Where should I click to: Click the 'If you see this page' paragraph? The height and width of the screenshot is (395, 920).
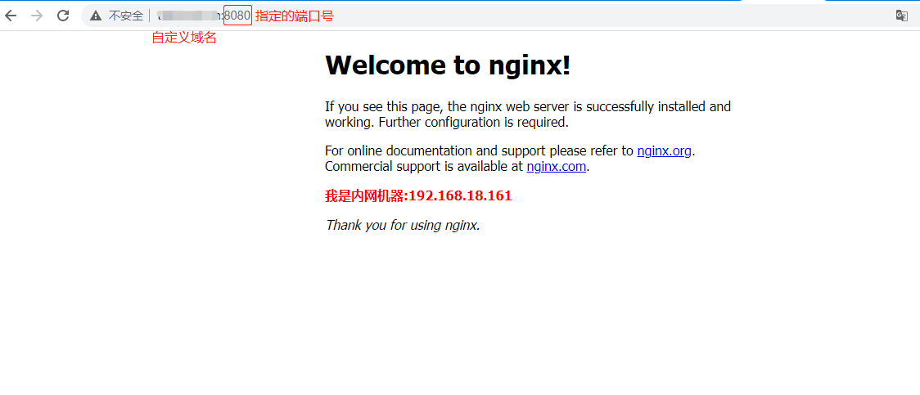pyautogui.click(x=528, y=114)
